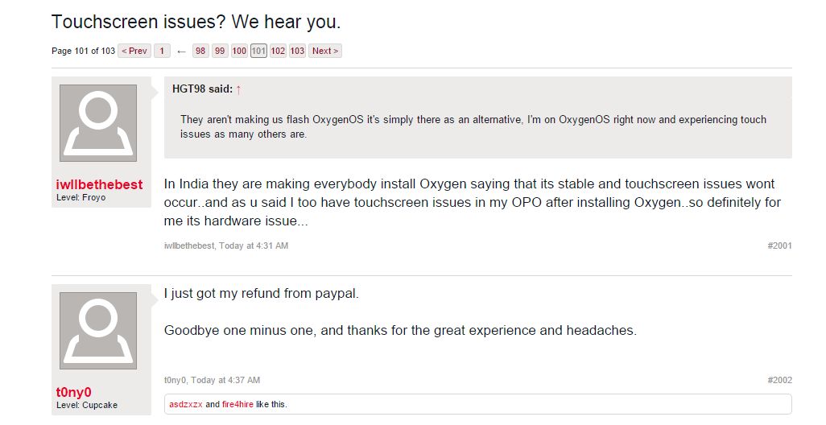Select current page 101 button

(258, 51)
